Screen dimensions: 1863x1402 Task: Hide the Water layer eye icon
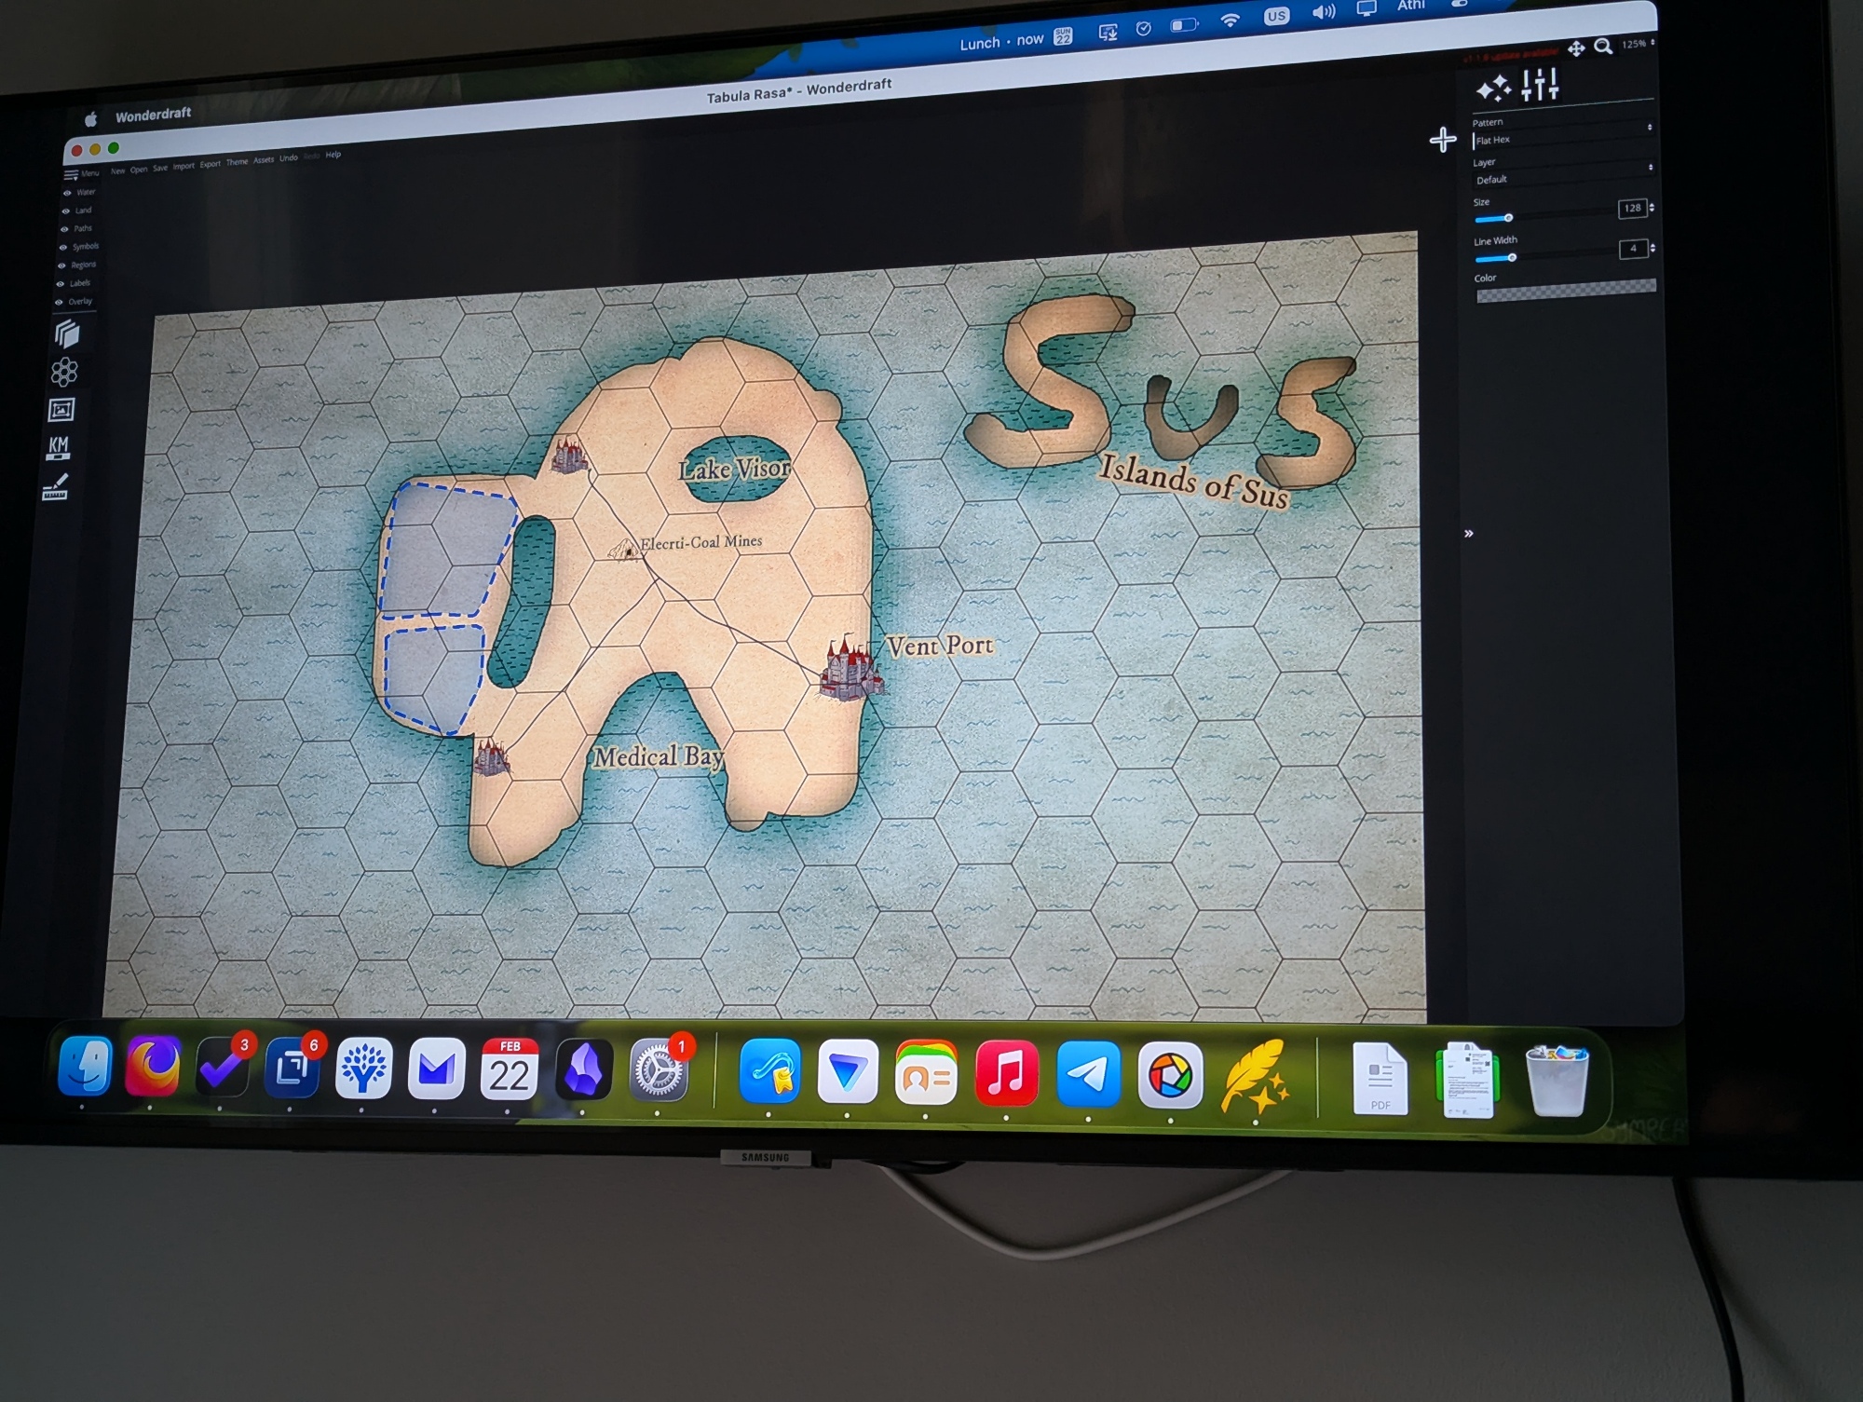[67, 193]
